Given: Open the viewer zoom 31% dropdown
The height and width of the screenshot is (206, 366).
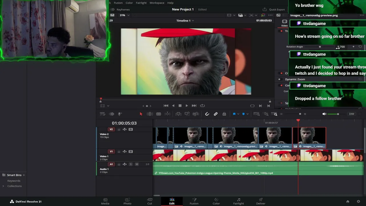Looking at the screenshot, I should pyautogui.click(x=124, y=15).
